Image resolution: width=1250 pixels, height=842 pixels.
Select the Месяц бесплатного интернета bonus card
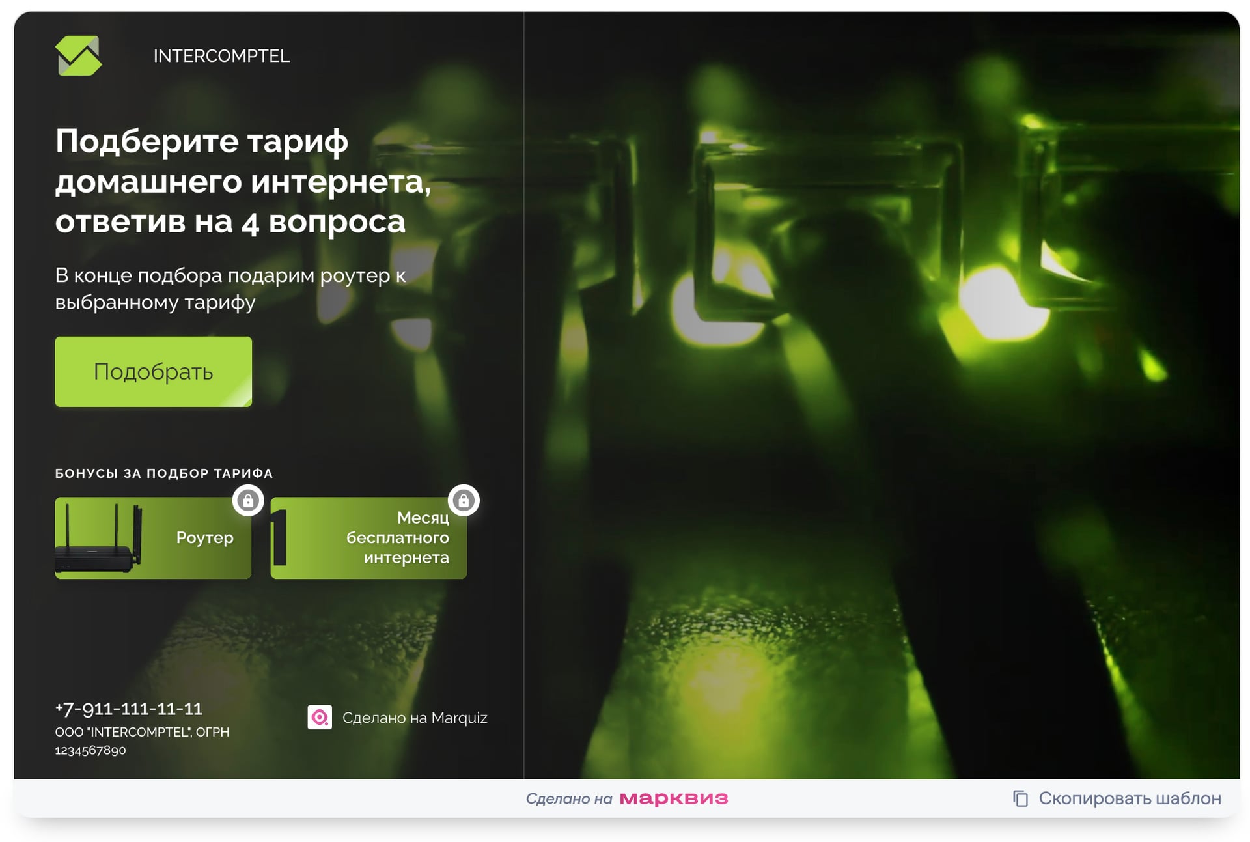368,538
